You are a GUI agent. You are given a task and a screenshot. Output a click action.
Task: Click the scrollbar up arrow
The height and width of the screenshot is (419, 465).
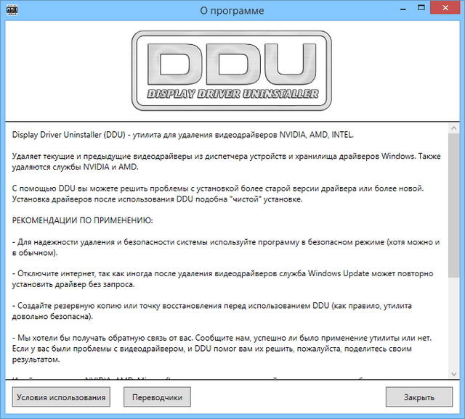453,128
